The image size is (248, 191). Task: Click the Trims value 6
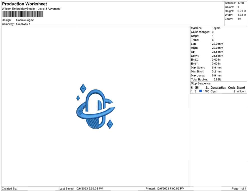point(213,40)
